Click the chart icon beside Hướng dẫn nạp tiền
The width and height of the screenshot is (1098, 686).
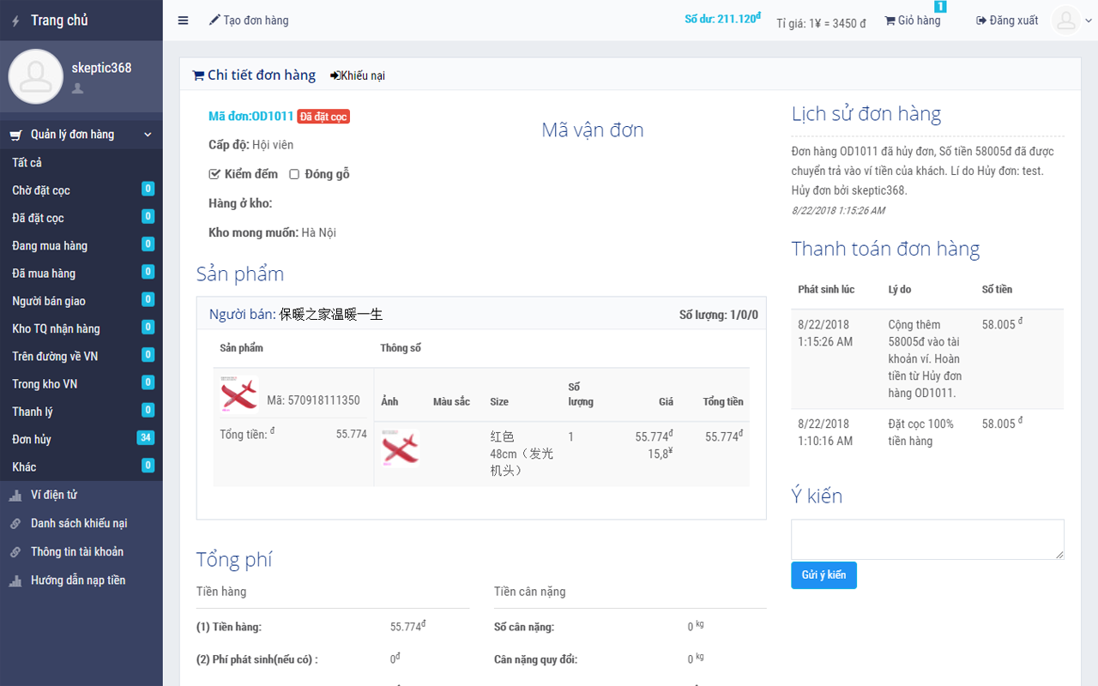point(15,581)
